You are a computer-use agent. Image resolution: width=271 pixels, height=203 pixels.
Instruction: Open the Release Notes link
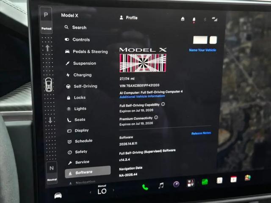click(x=201, y=133)
